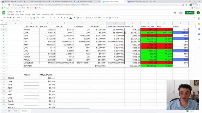
Task: Decrease decimal places
Action: [x=31, y=18]
